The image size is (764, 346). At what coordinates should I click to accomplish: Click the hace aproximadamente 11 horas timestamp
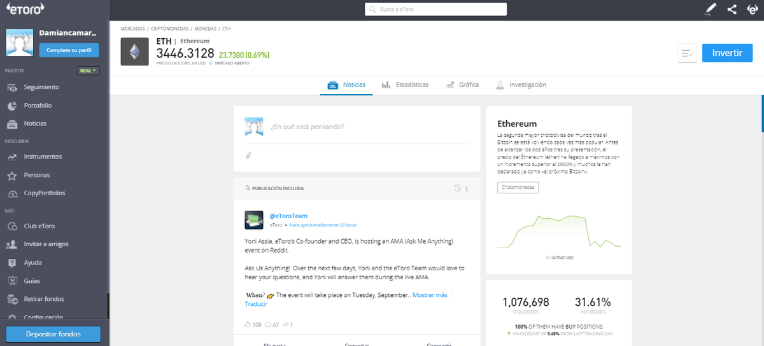(x=323, y=225)
